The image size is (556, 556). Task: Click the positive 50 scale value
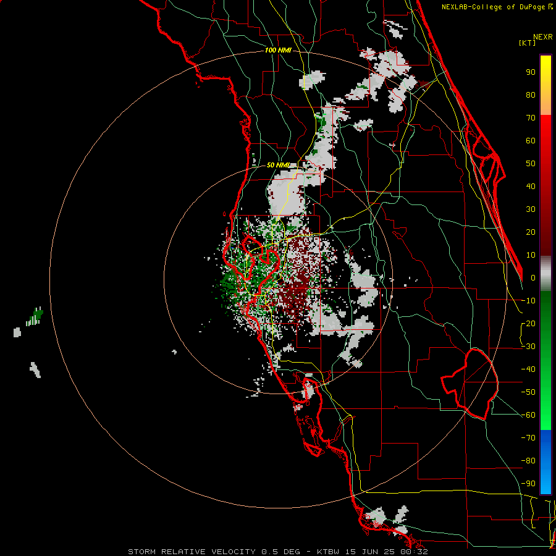point(531,164)
